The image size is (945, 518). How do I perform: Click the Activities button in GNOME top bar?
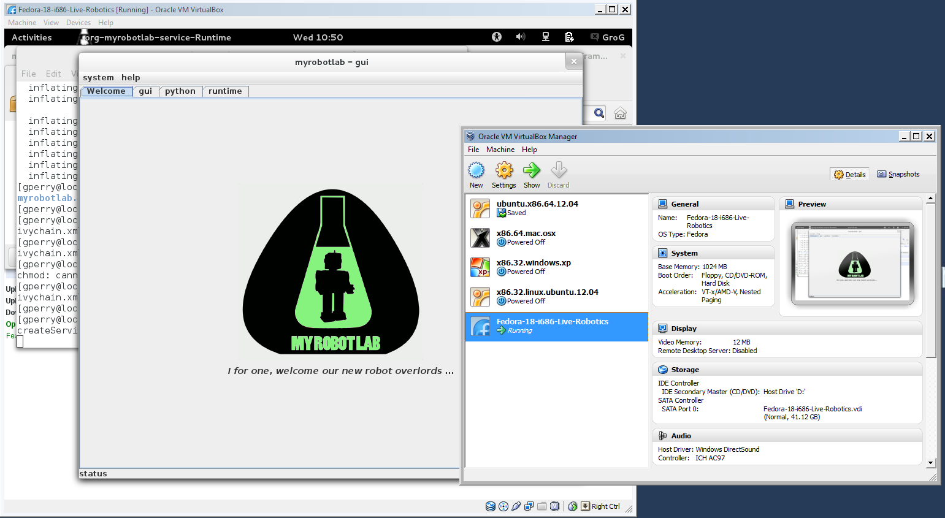click(32, 37)
